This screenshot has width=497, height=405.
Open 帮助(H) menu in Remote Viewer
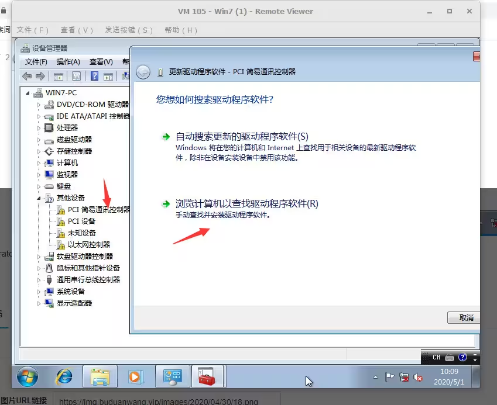click(x=181, y=30)
